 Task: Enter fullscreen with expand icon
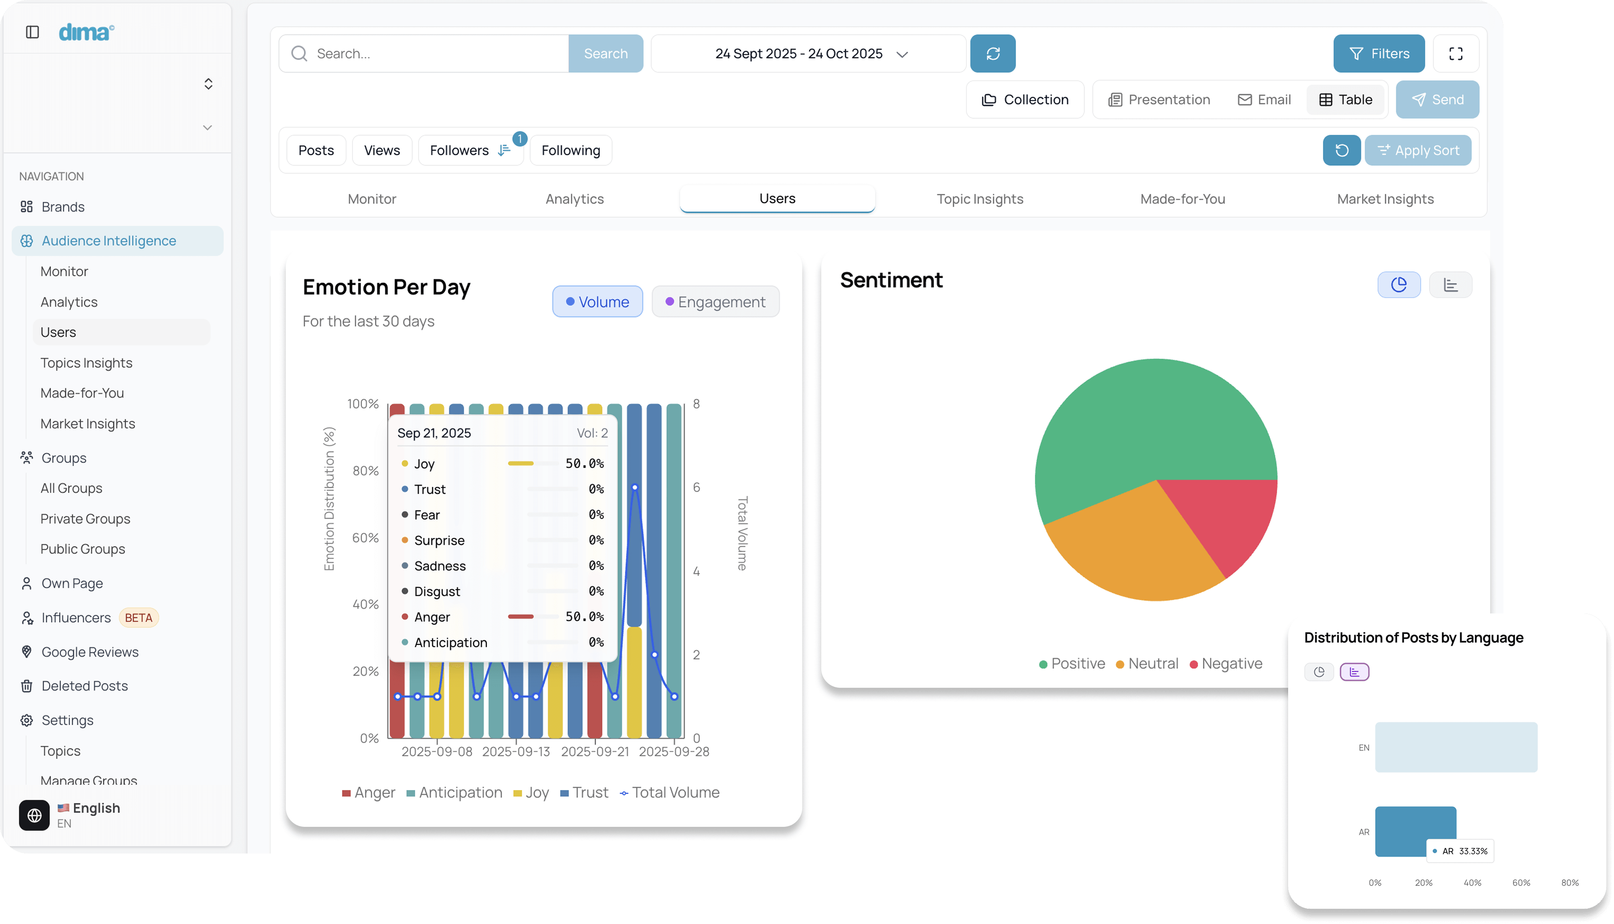point(1455,53)
